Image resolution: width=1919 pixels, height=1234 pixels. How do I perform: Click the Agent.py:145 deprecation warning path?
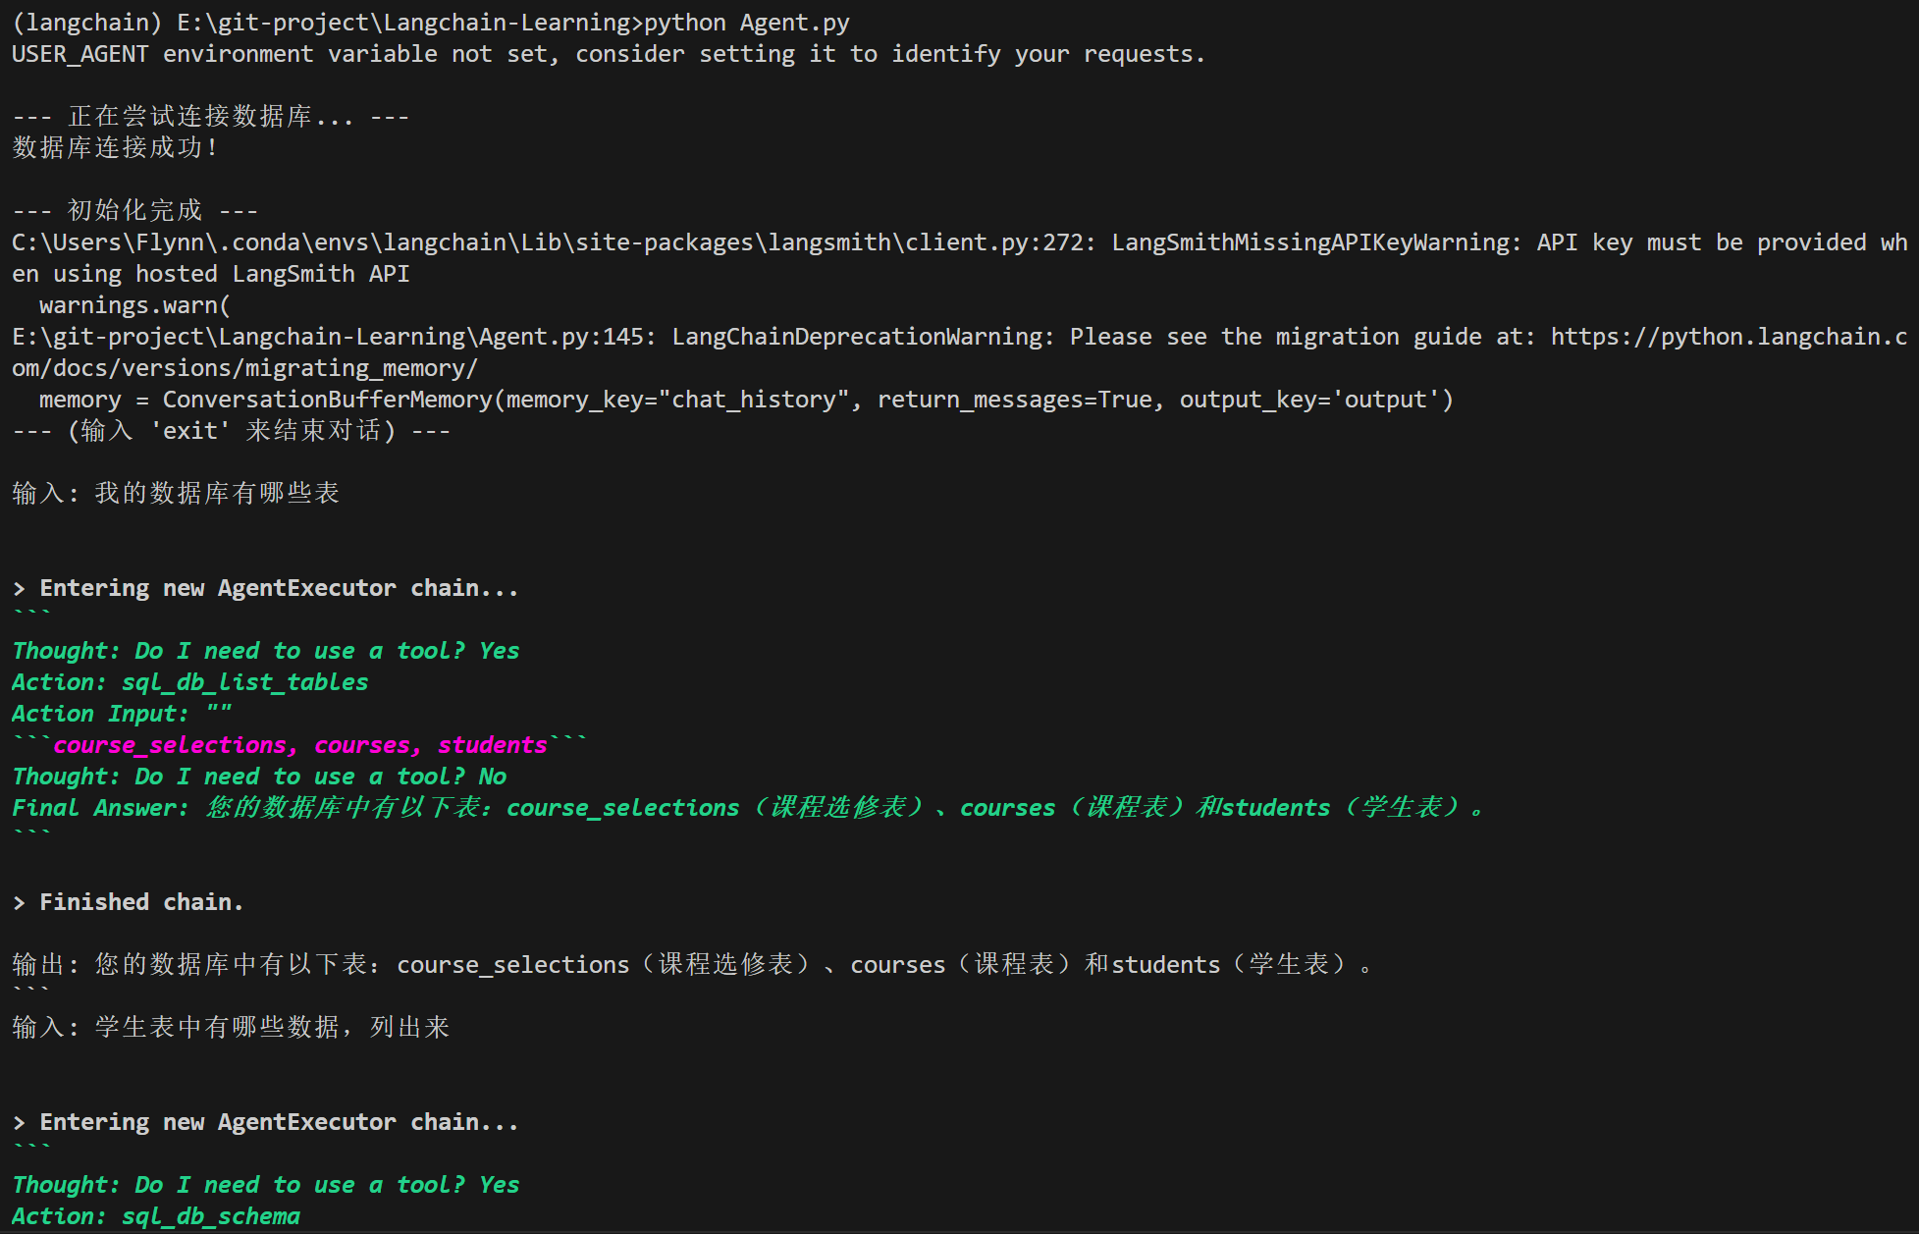coord(328,337)
